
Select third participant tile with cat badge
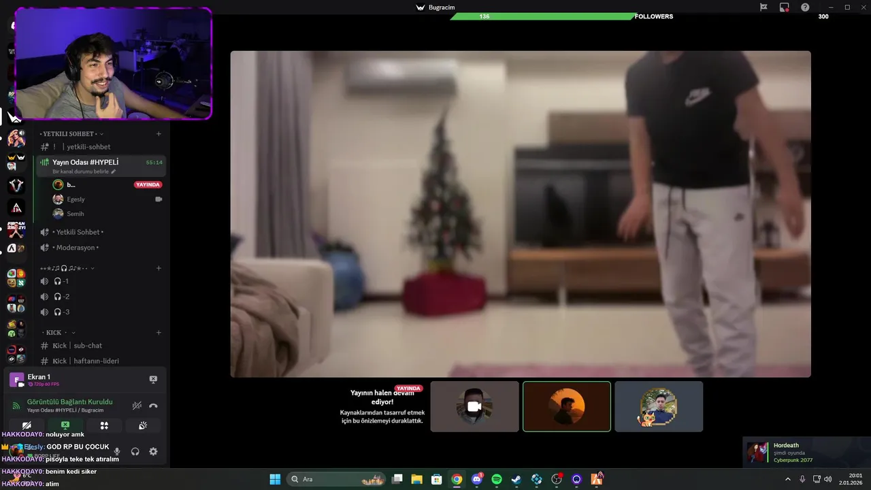pyautogui.click(x=659, y=406)
